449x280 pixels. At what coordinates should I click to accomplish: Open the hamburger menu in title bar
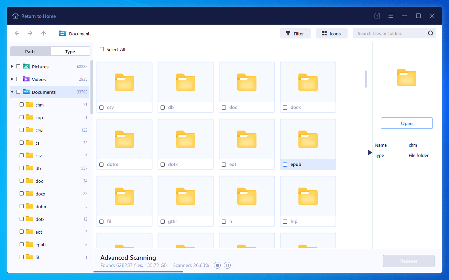pos(391,16)
